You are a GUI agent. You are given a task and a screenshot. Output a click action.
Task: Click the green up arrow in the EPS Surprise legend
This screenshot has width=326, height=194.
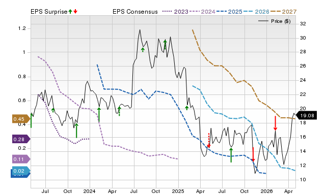point(70,11)
